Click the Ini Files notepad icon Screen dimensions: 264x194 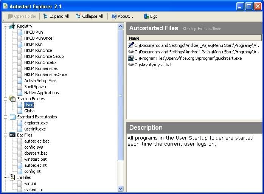12,177
